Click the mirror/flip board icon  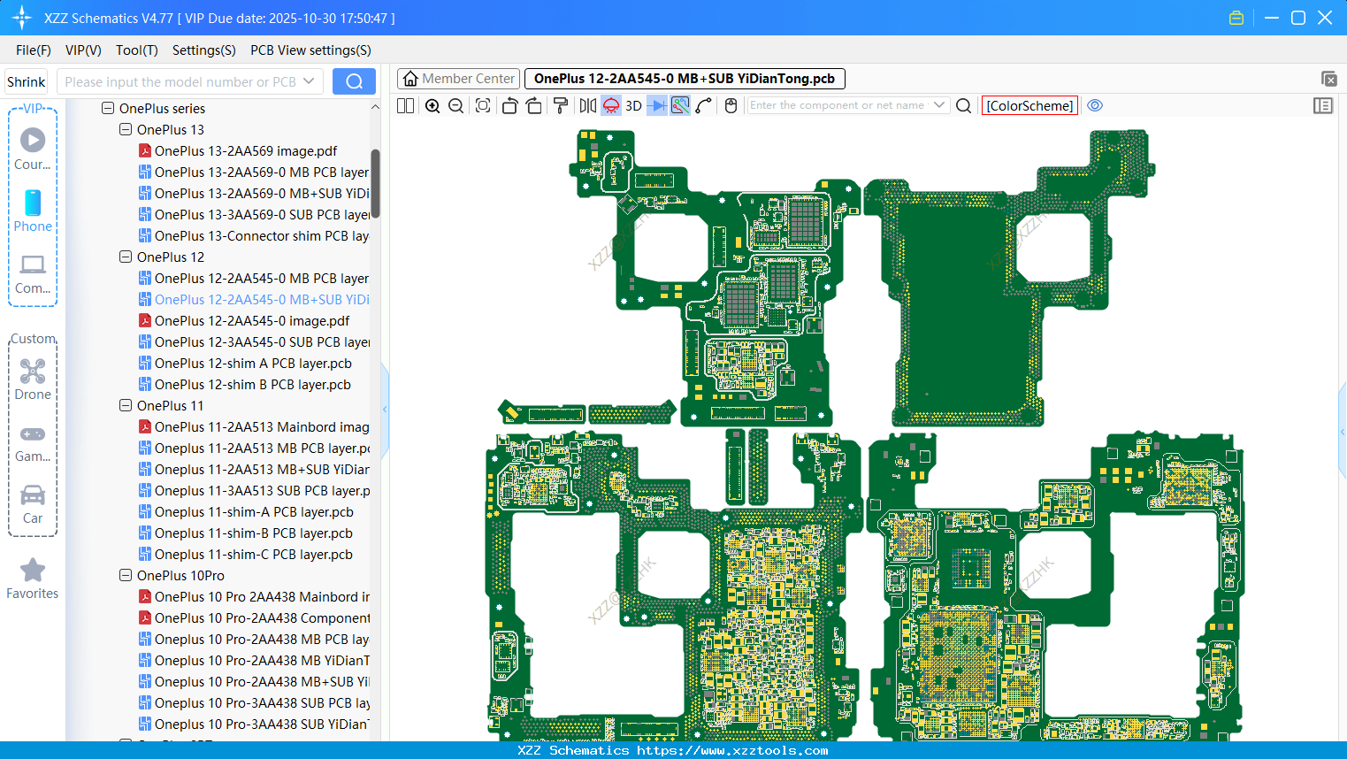587,106
